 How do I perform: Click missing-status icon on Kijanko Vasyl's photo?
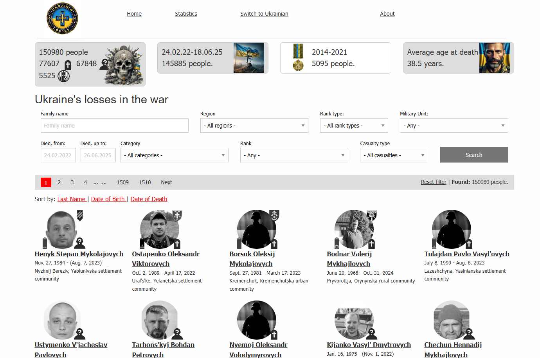(x=372, y=334)
